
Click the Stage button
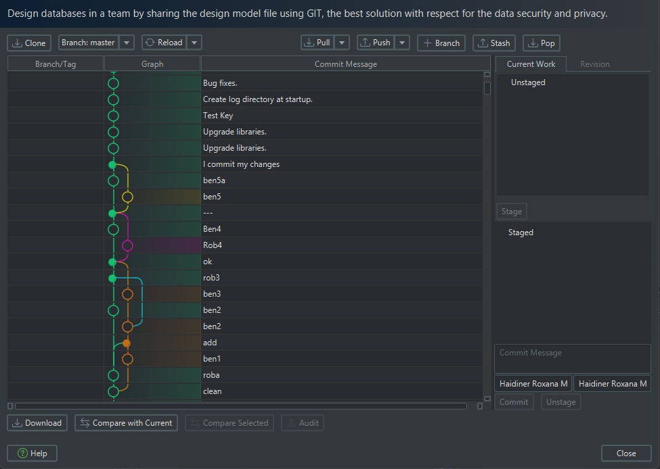click(x=512, y=212)
